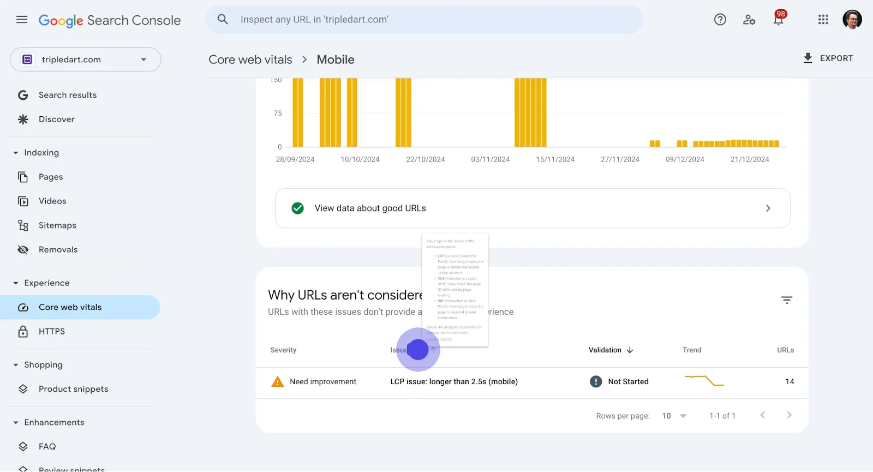This screenshot has height=472, width=873.
Task: Click chevron arrow on good URLs row
Action: click(x=768, y=208)
